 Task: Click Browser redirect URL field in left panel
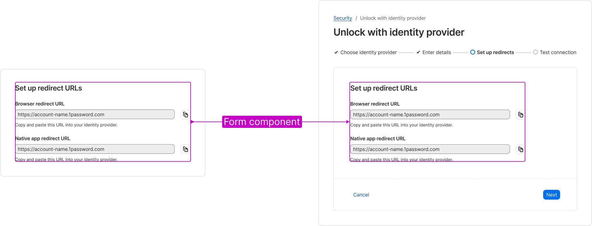coord(95,115)
